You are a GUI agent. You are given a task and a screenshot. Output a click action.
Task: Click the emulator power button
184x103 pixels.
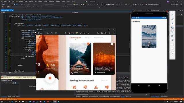point(172,15)
